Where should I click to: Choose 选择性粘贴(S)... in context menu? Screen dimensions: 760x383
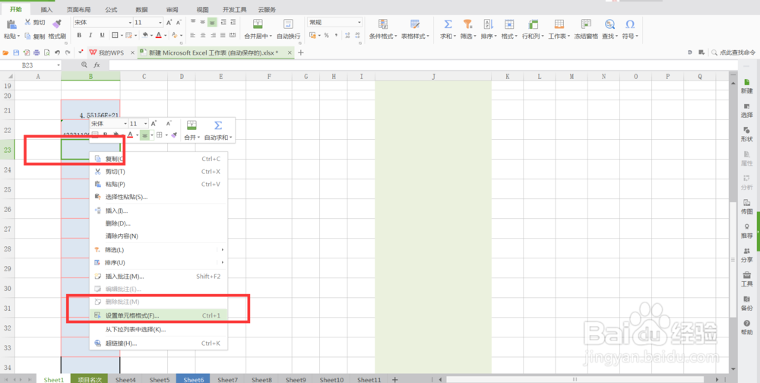coord(159,197)
